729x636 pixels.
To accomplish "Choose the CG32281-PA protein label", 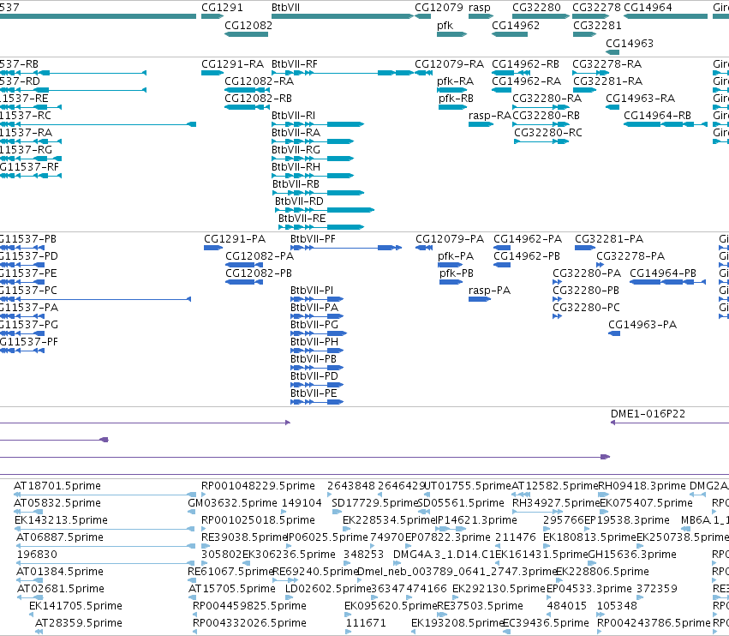I will 609,239.
